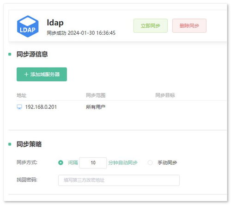Click the 找回密码 label
Screen dimensions: 231x205
pyautogui.click(x=27, y=180)
